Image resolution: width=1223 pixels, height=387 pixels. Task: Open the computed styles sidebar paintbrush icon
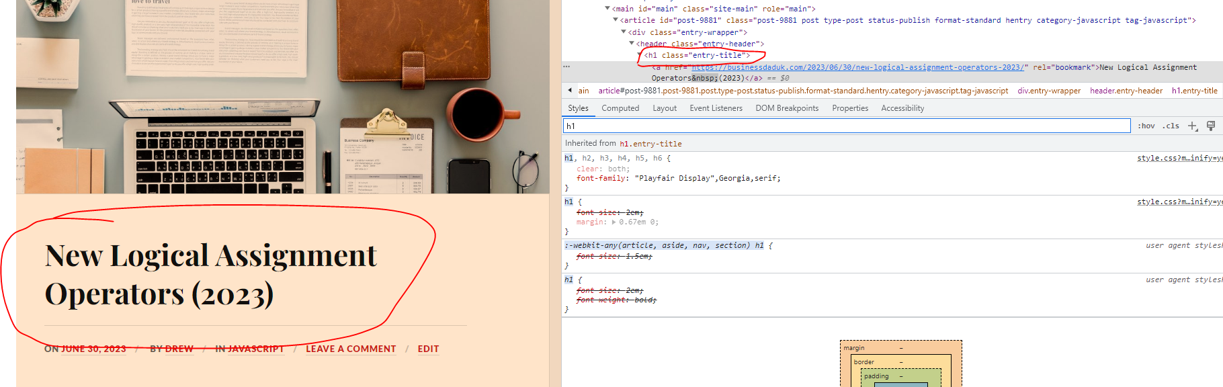1211,126
